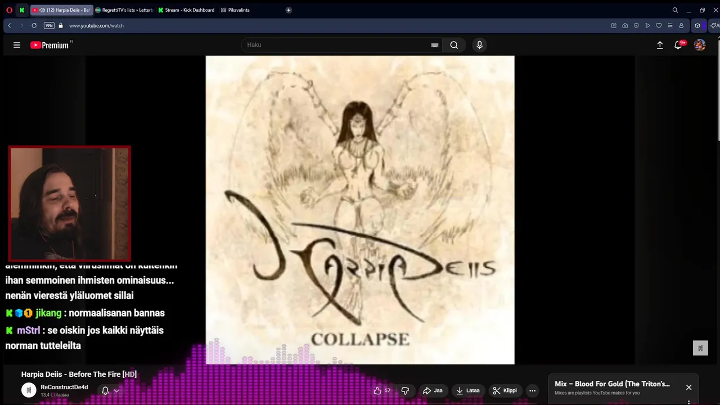Start voice search with microphone

tap(479, 45)
